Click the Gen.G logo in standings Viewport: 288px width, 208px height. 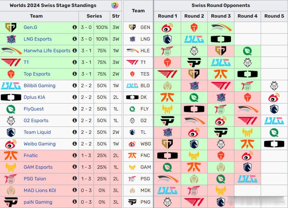[x=11, y=27]
